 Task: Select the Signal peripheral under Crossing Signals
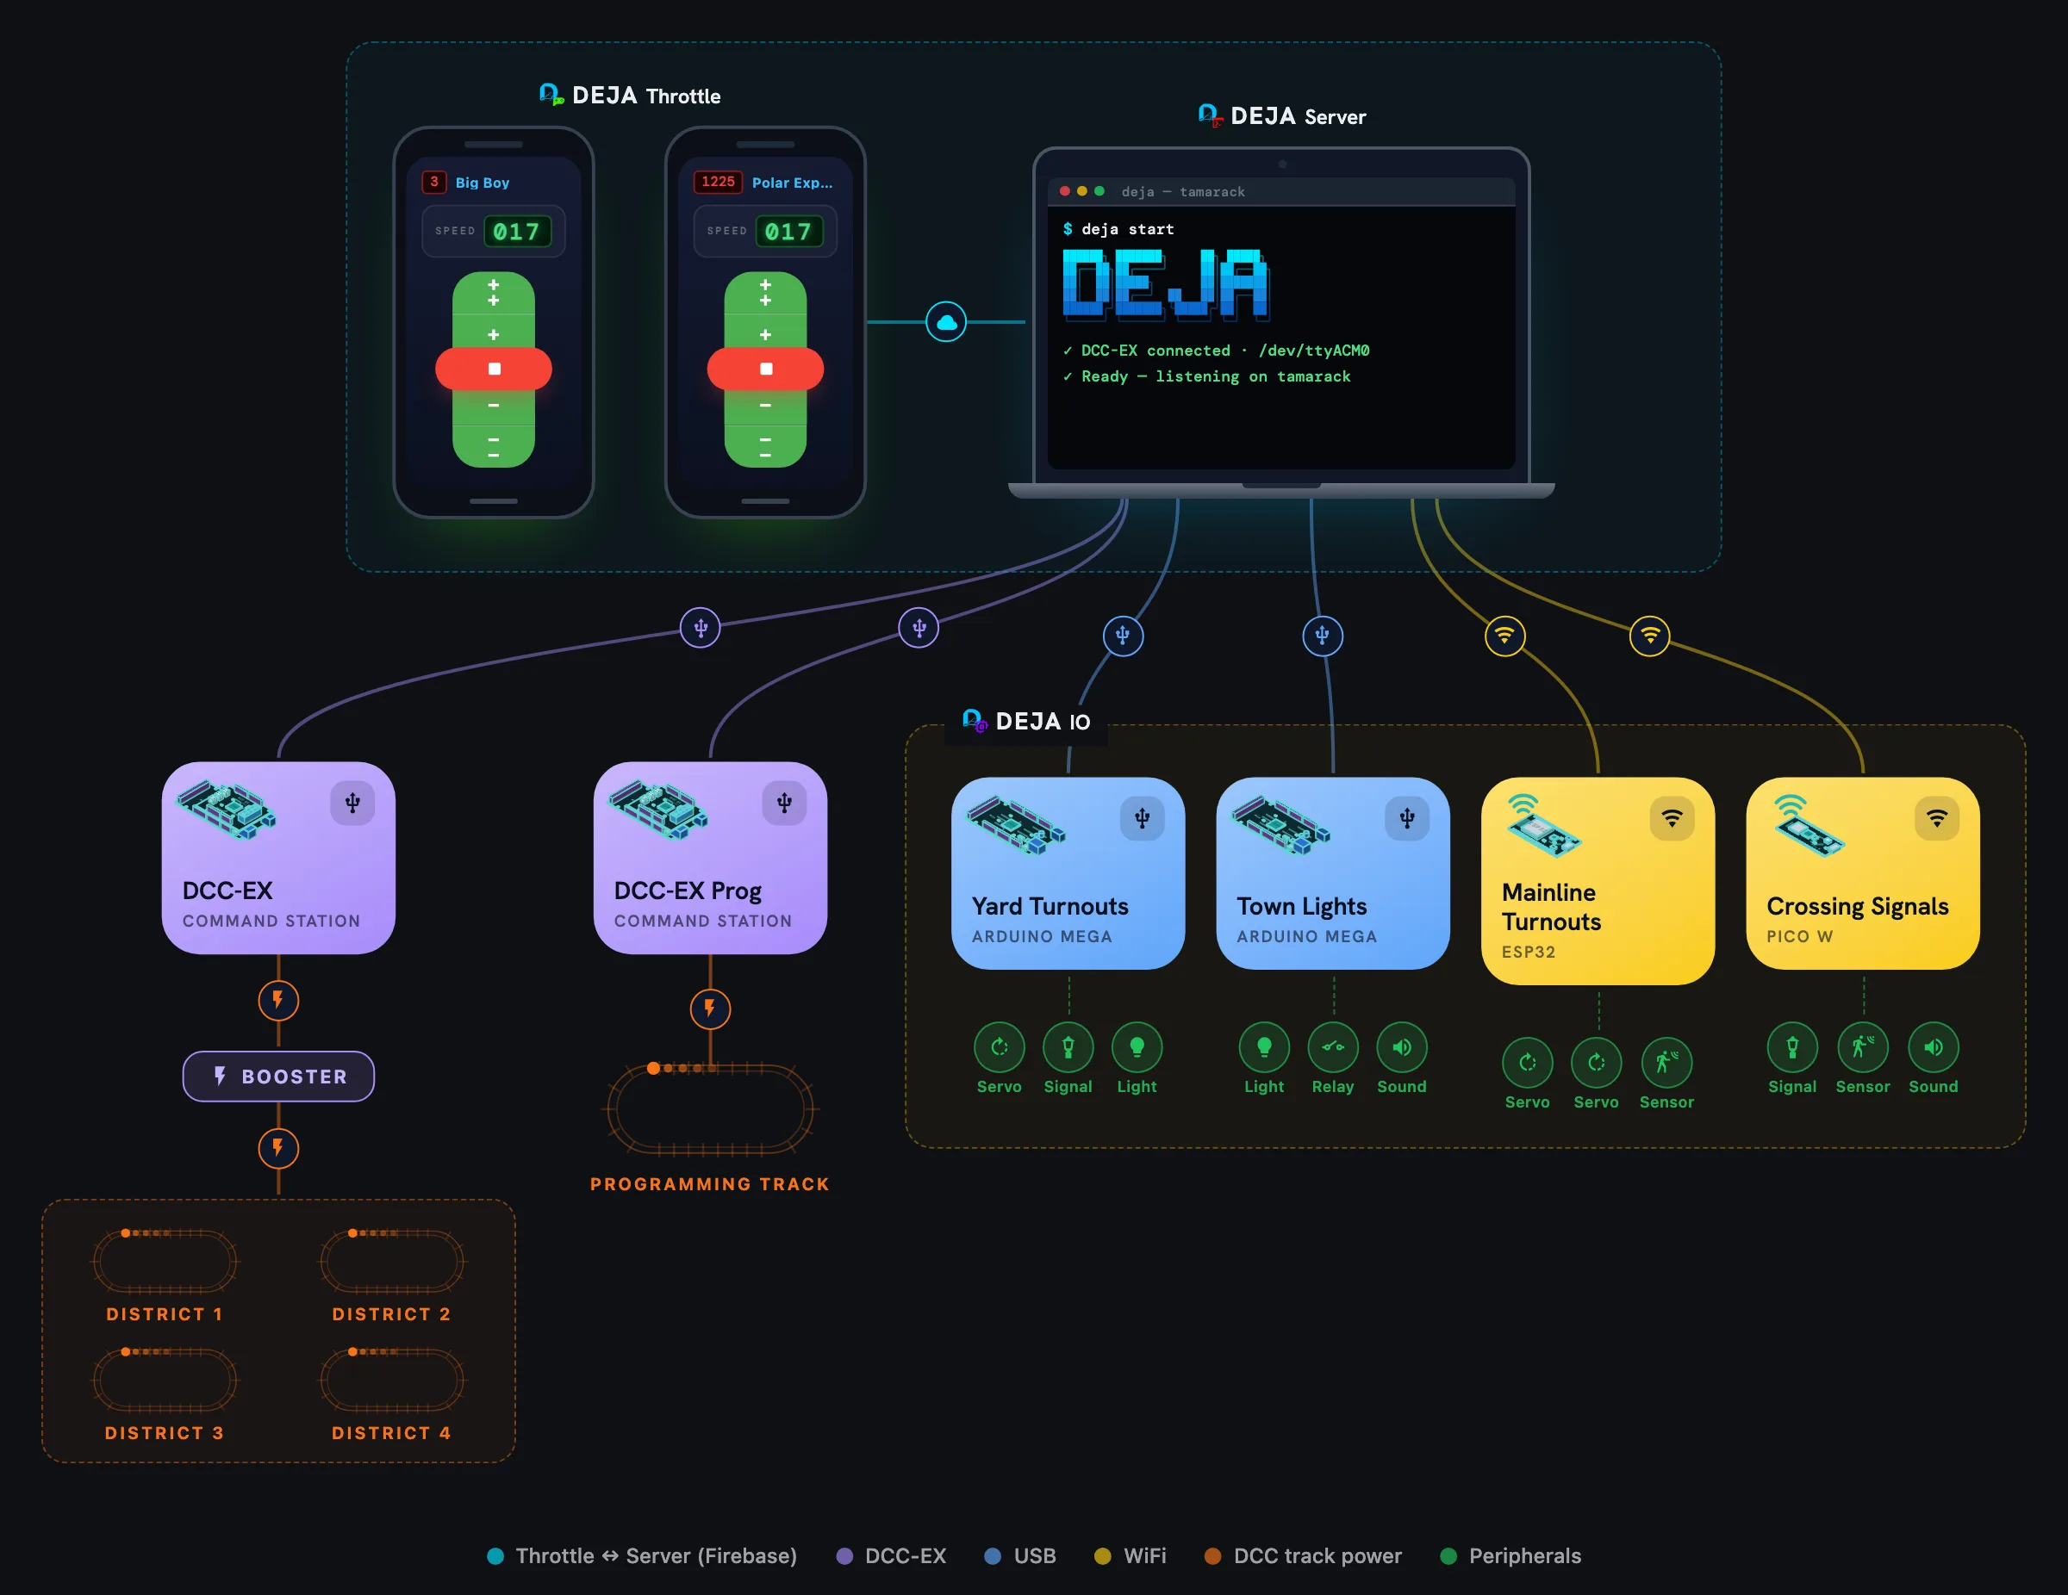pyautogui.click(x=1792, y=1058)
